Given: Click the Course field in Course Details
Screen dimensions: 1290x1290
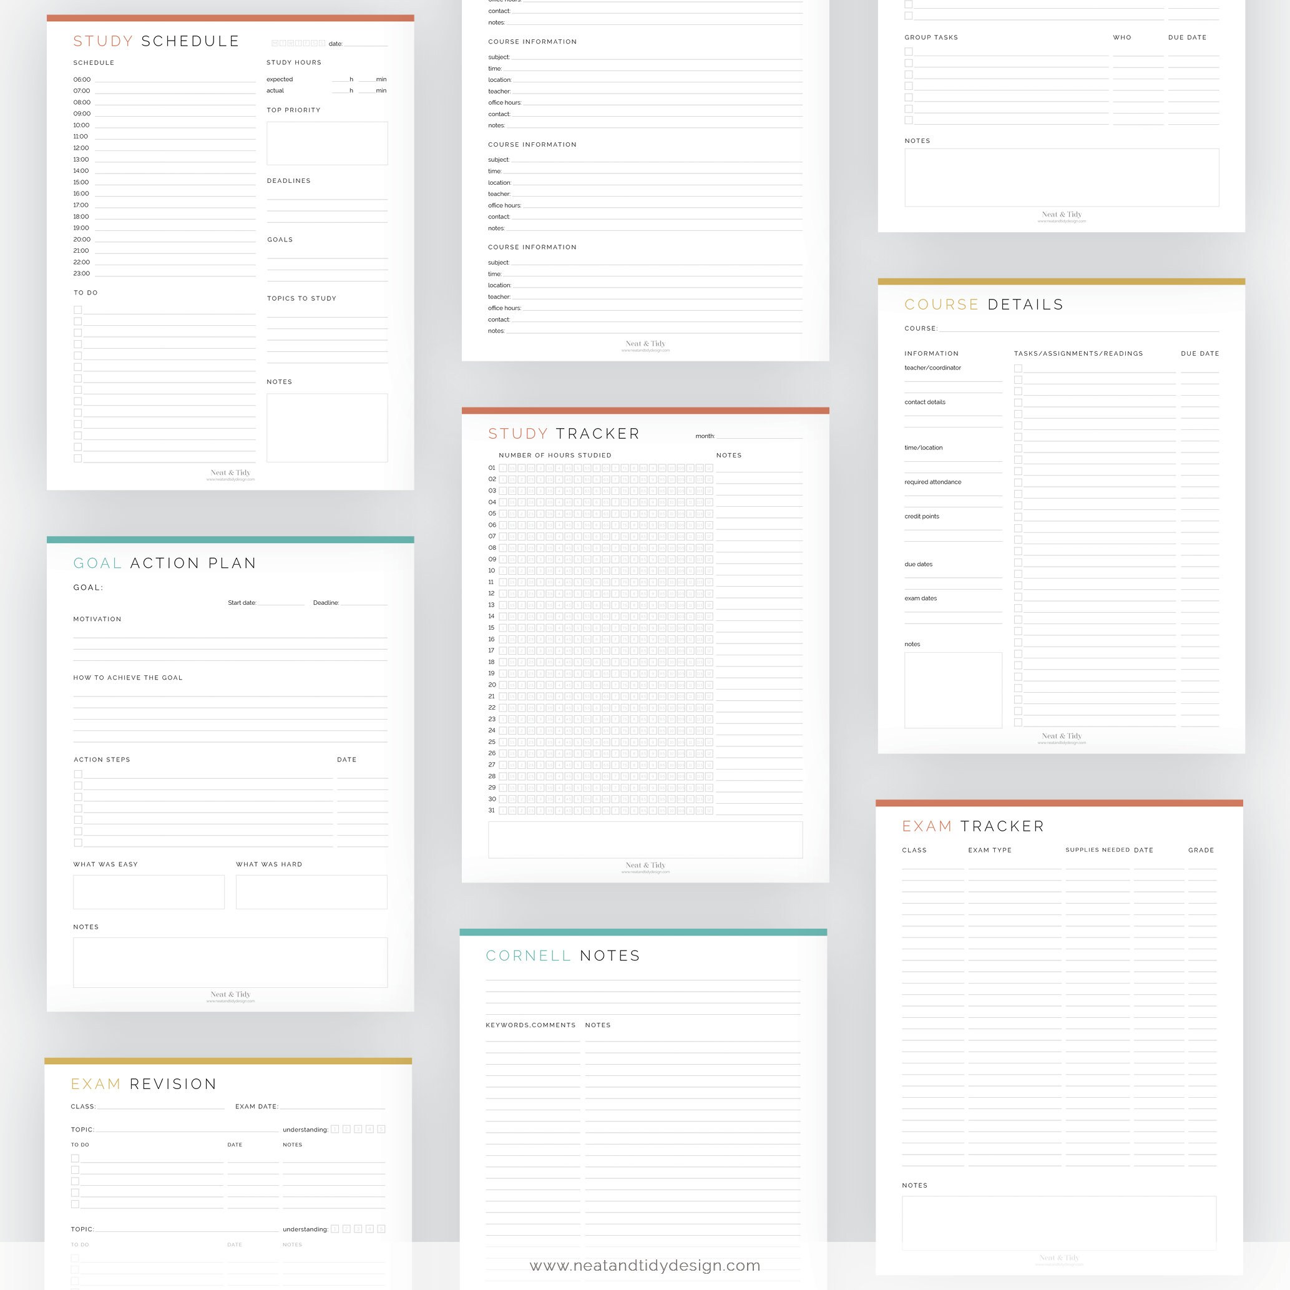Looking at the screenshot, I should point(1079,328).
